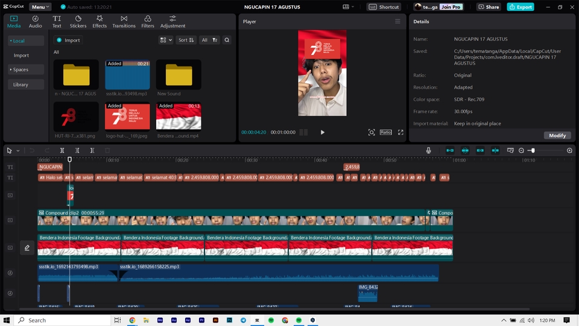Image resolution: width=579 pixels, height=326 pixels.
Task: Click the timeline zoom slider handle
Action: [533, 150]
